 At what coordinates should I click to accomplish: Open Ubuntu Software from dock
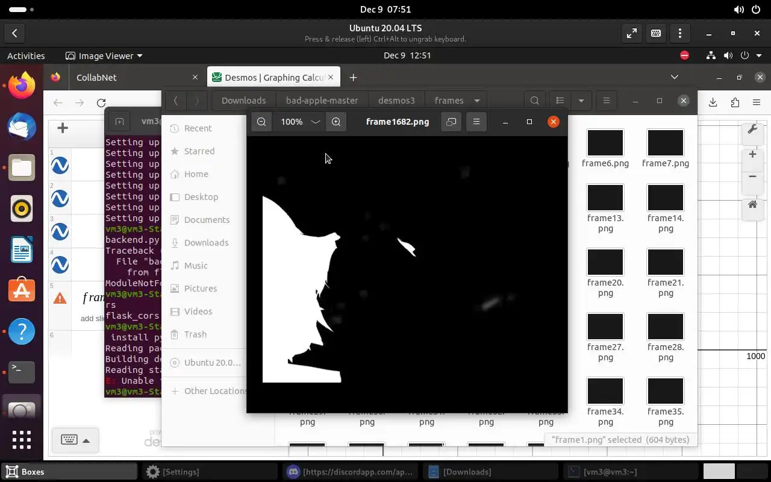point(22,290)
